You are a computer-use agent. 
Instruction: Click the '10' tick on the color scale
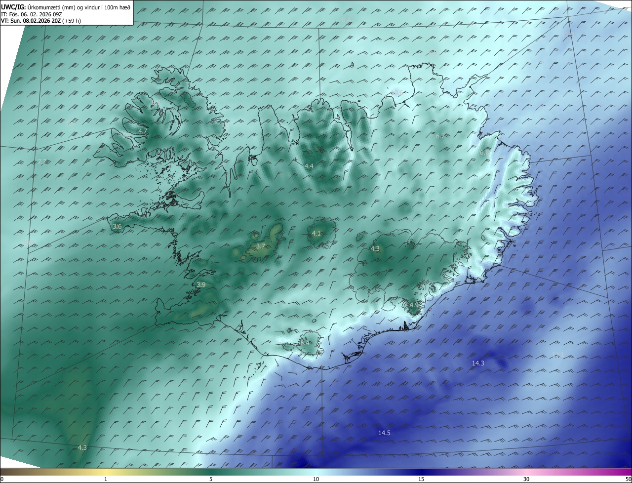[316, 479]
